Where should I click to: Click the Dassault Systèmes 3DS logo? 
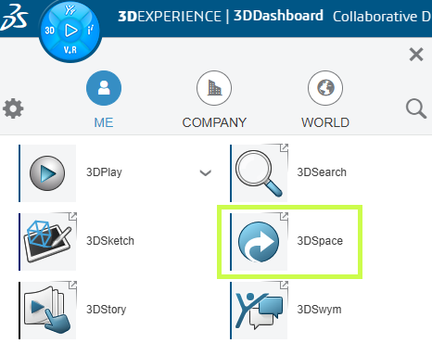tap(14, 18)
